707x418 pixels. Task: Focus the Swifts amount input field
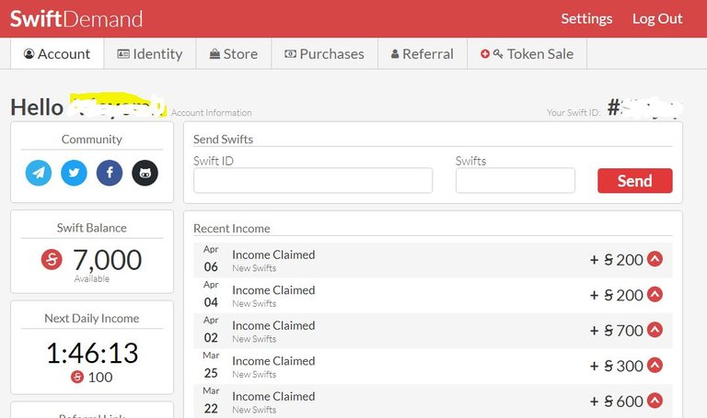point(516,180)
